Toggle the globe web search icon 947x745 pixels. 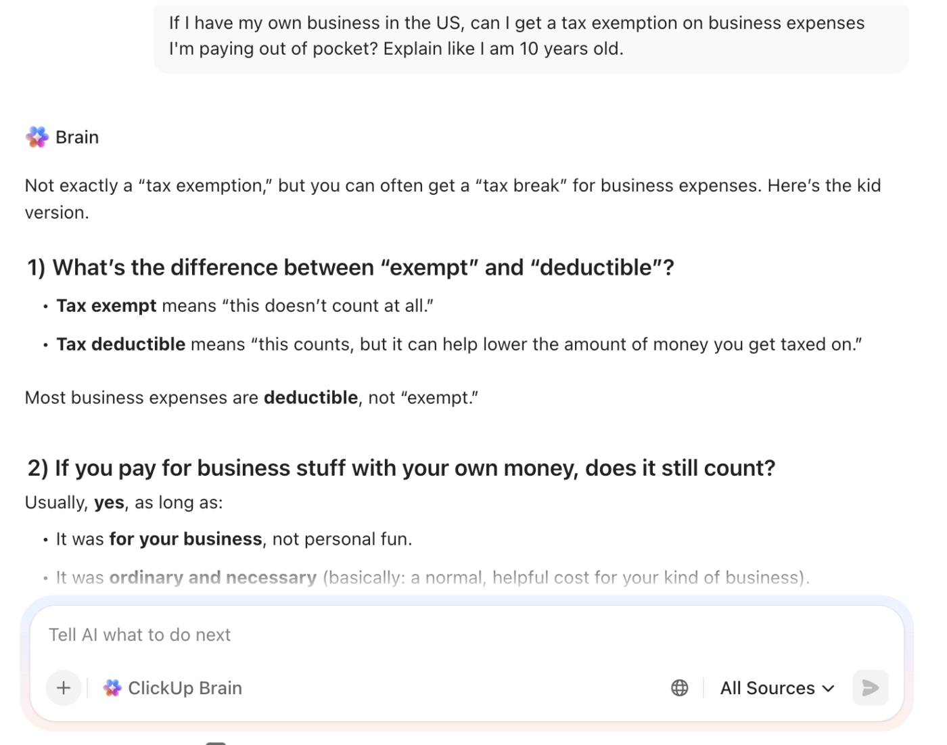tap(679, 688)
